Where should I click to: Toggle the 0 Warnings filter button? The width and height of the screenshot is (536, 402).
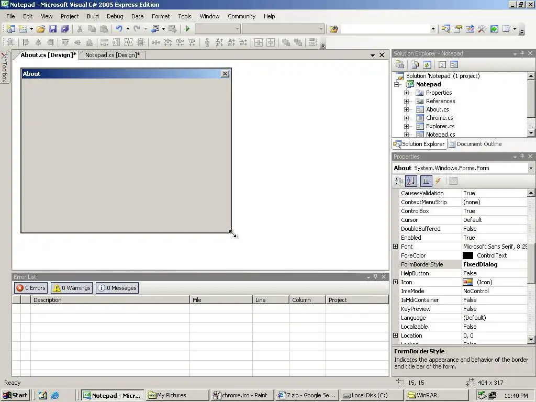tap(72, 288)
